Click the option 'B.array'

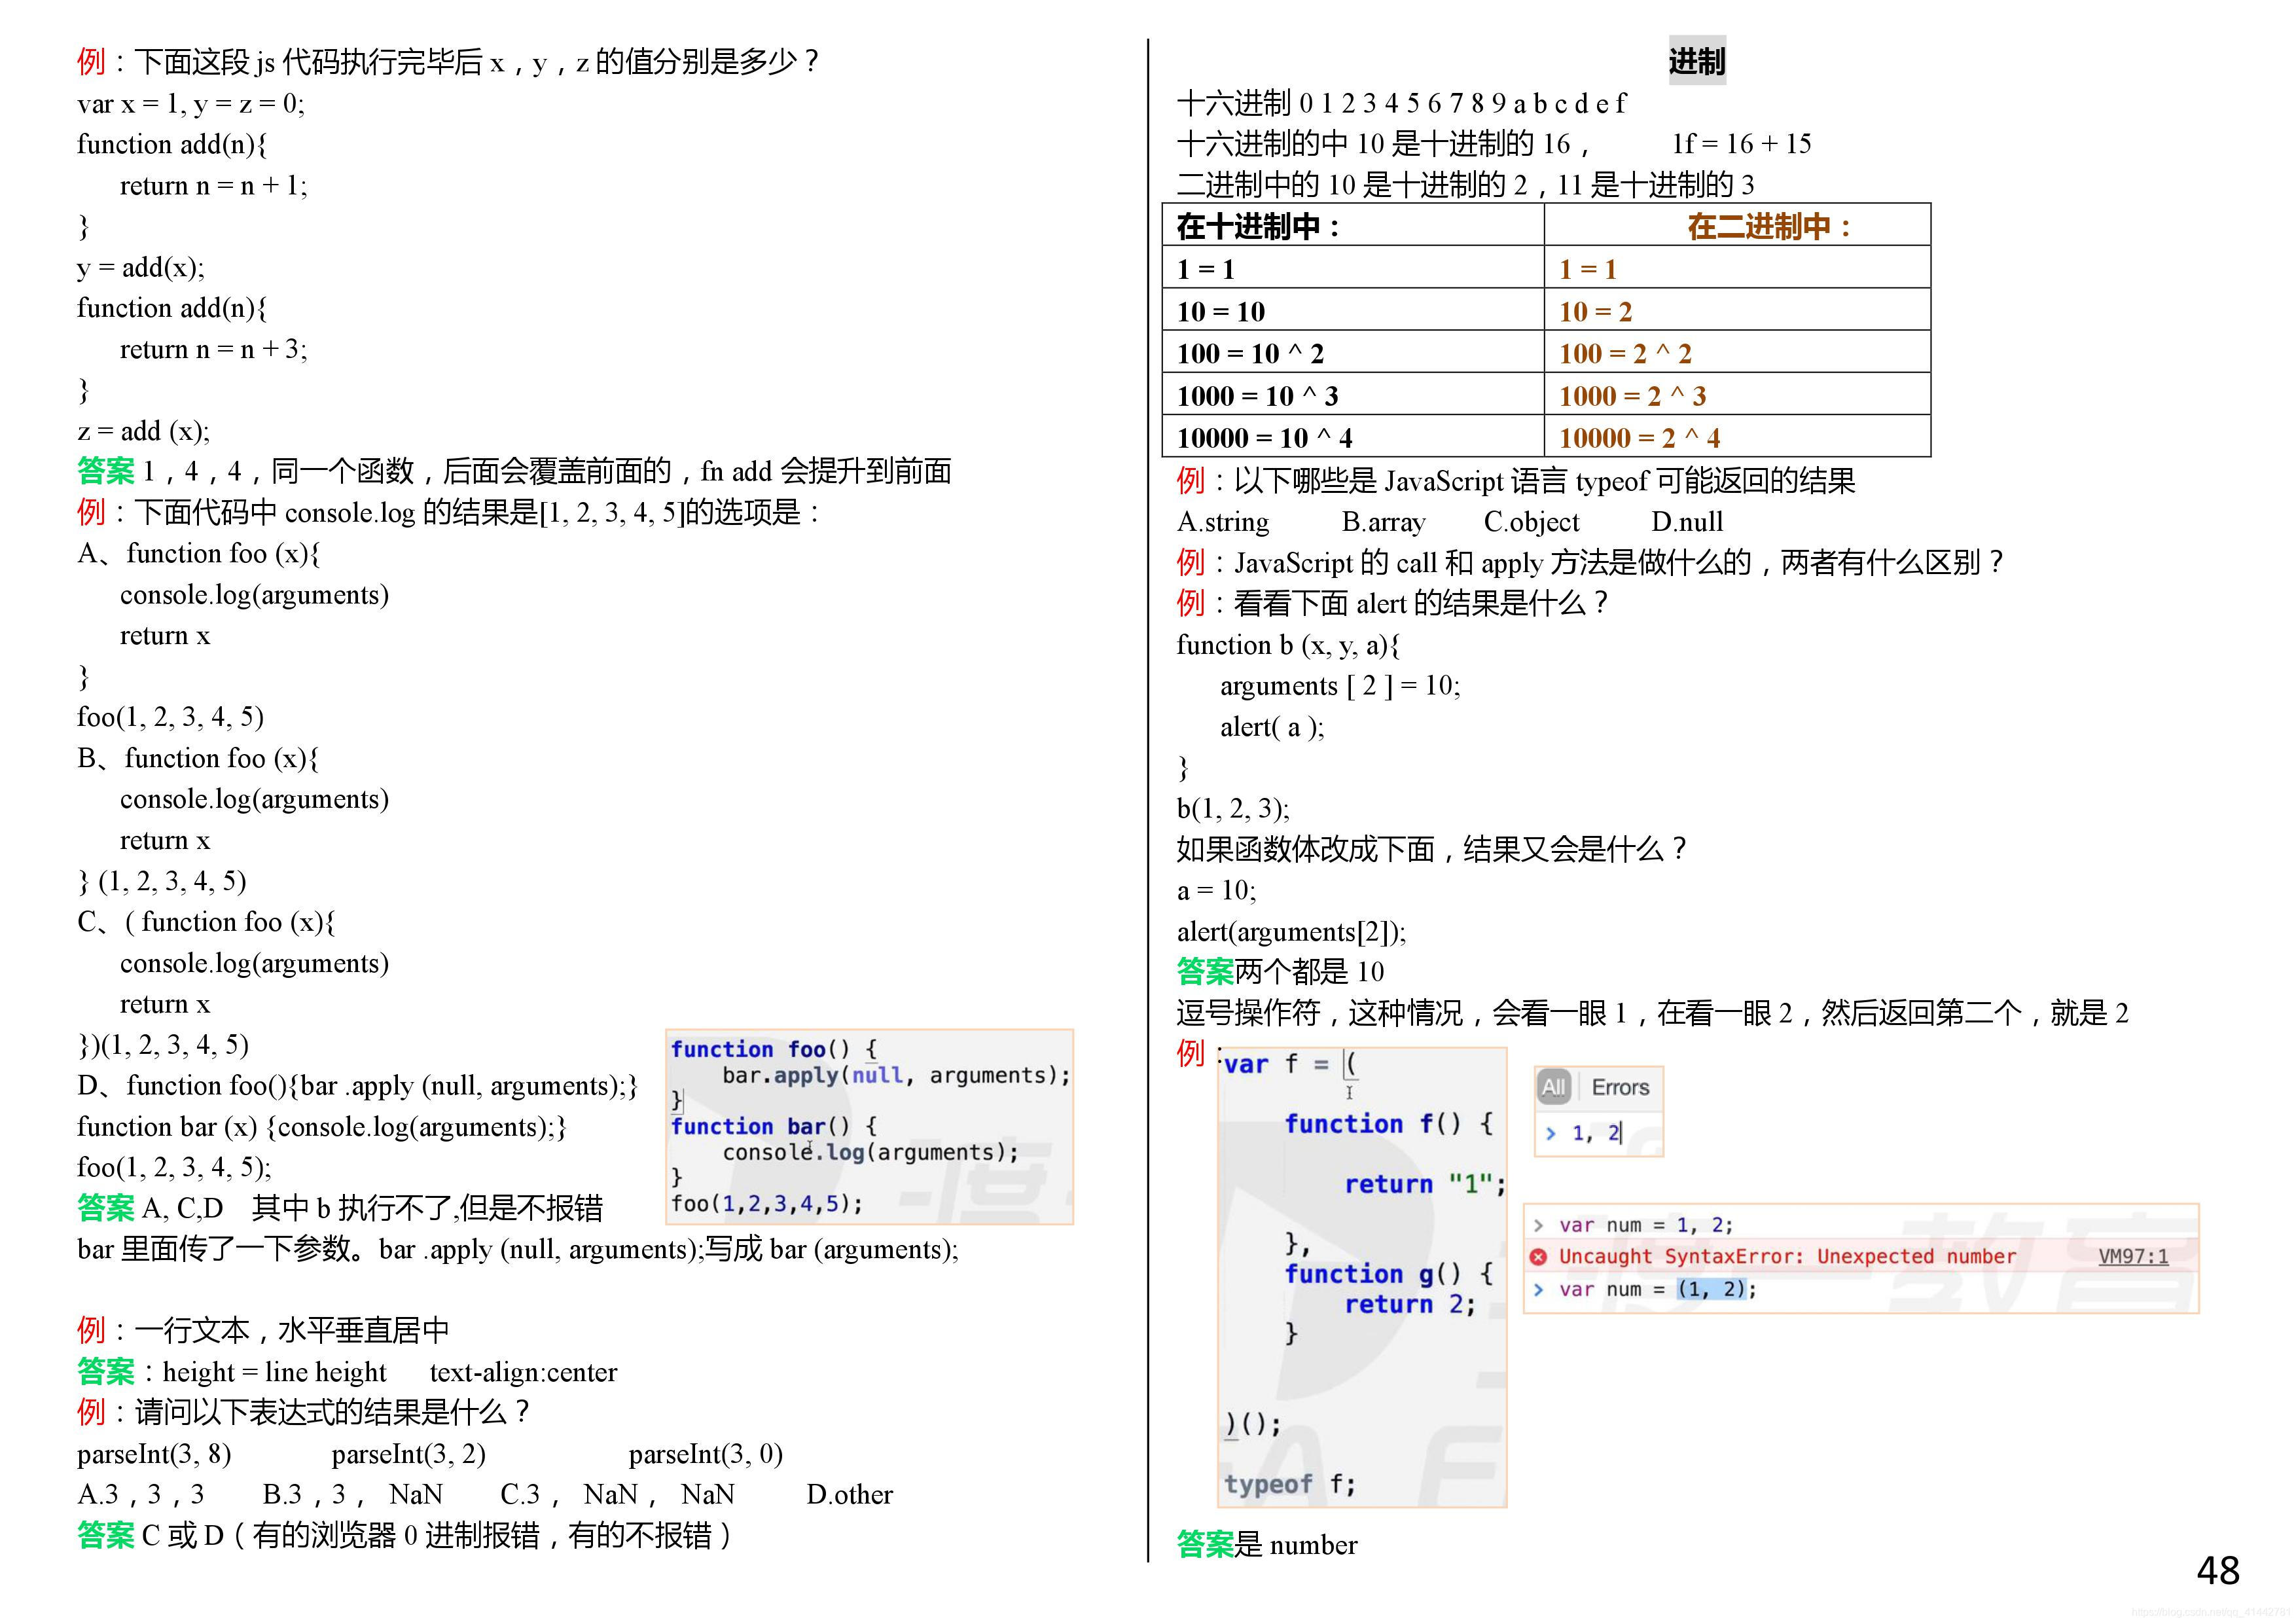pos(1383,522)
